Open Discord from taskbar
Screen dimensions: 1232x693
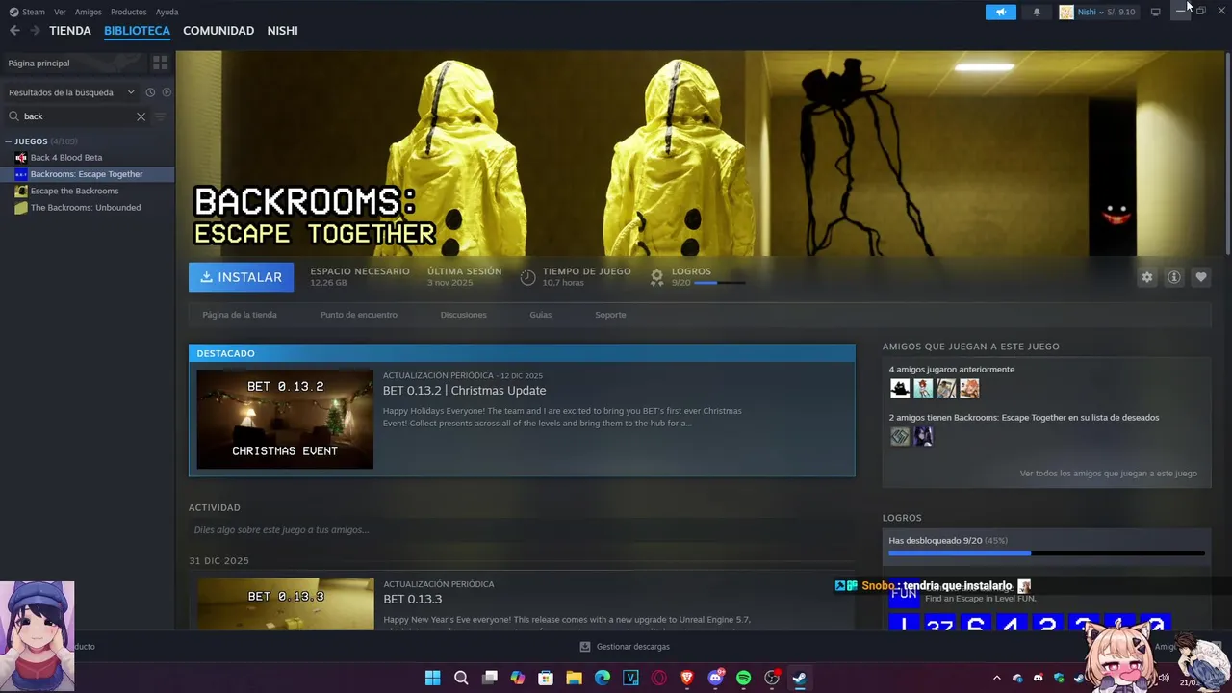tap(715, 678)
